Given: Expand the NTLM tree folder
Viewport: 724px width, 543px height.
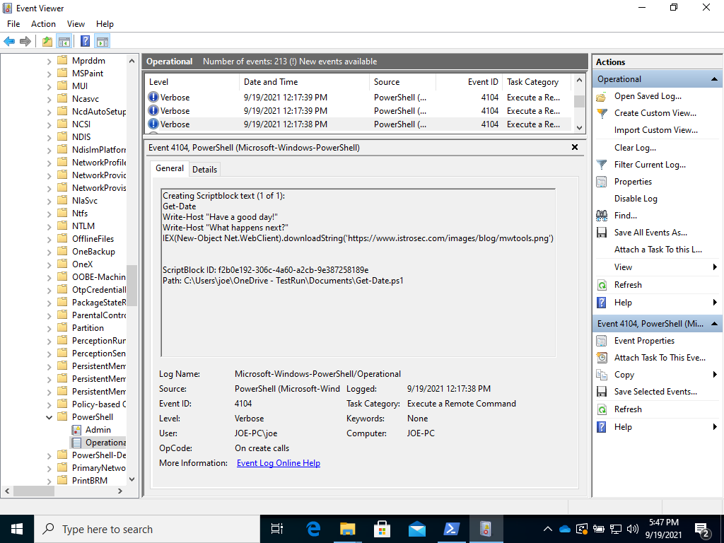Looking at the screenshot, I should coord(49,226).
